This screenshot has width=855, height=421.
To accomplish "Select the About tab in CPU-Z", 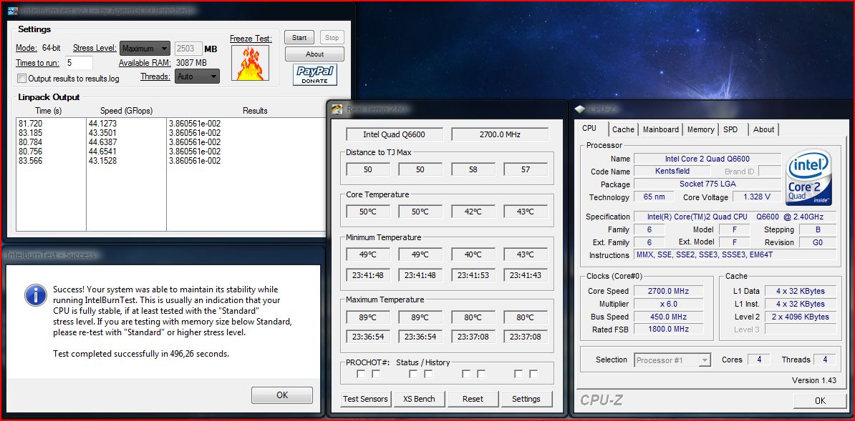I will [763, 129].
